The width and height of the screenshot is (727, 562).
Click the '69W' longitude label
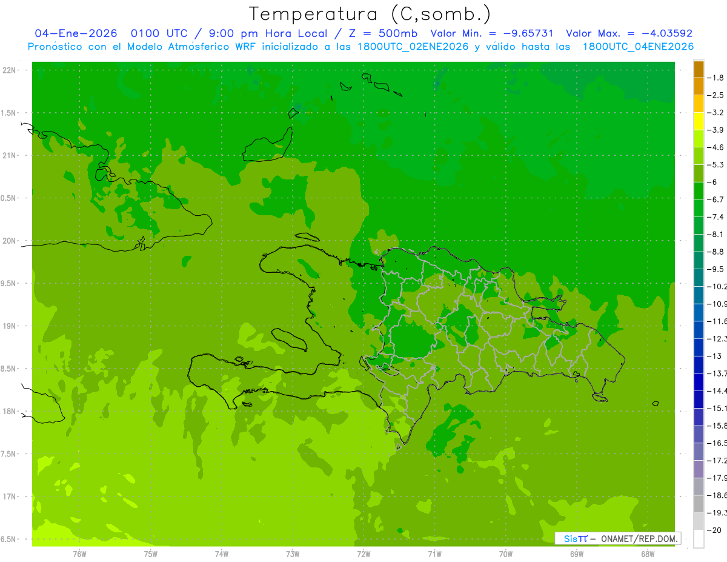tap(577, 554)
